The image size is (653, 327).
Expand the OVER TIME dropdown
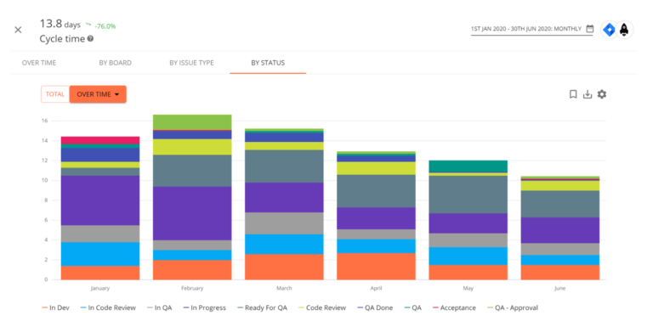(x=98, y=94)
